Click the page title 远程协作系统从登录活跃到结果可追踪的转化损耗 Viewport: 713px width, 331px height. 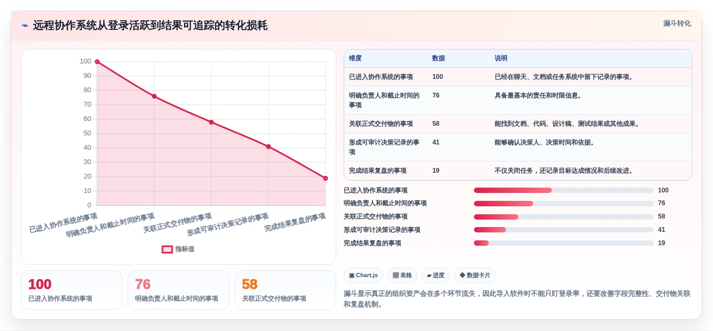point(150,26)
